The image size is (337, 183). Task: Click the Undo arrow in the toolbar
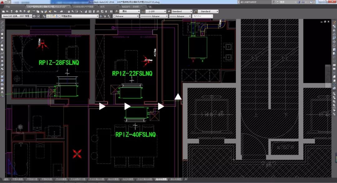pos(55,12)
